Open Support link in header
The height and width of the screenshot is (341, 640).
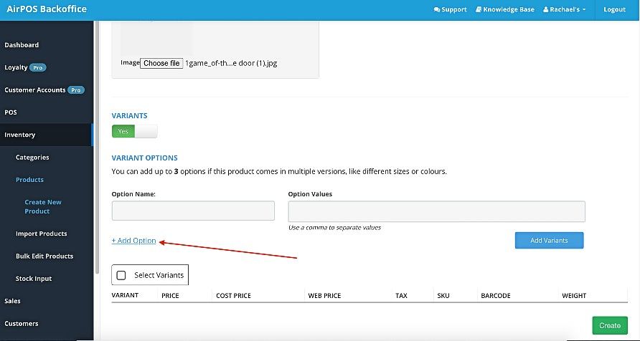[x=450, y=9]
